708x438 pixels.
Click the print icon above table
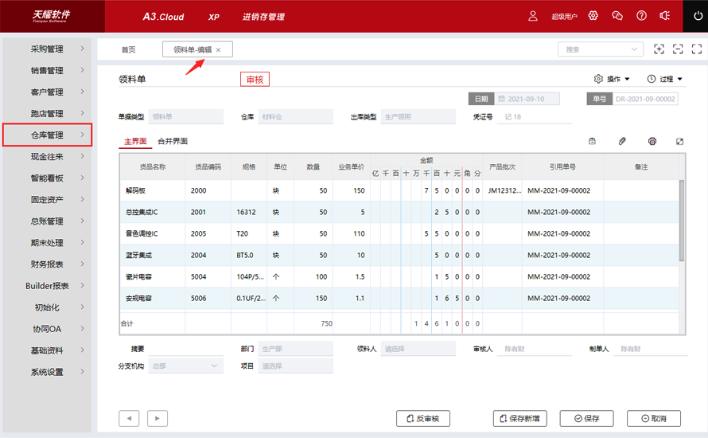[652, 141]
